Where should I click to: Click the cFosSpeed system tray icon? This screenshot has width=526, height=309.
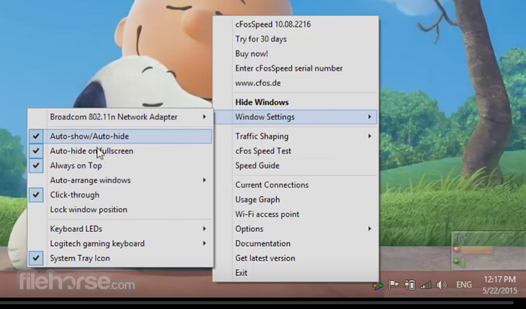(378, 285)
